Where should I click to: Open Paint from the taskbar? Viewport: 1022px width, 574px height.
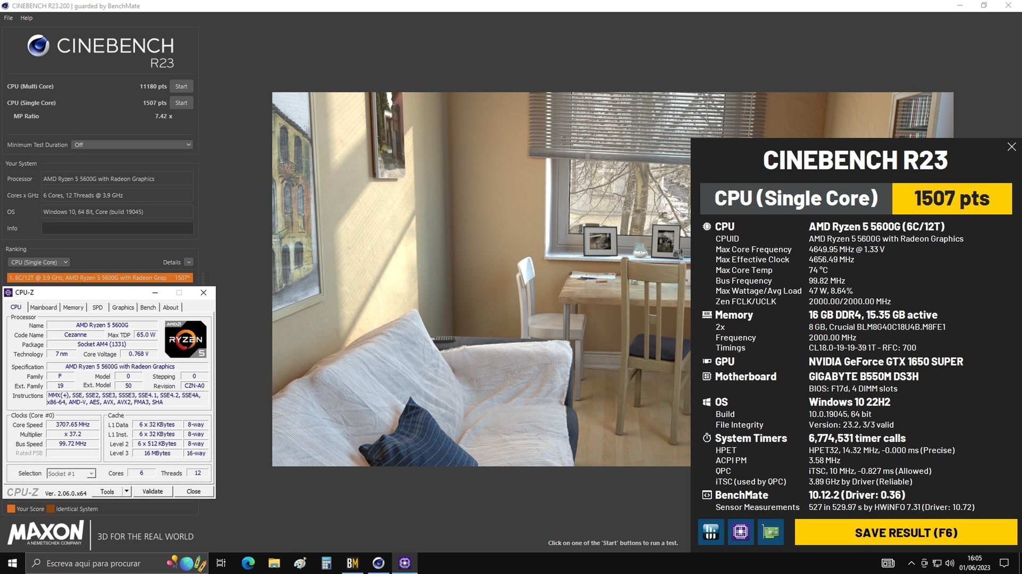coord(300,563)
